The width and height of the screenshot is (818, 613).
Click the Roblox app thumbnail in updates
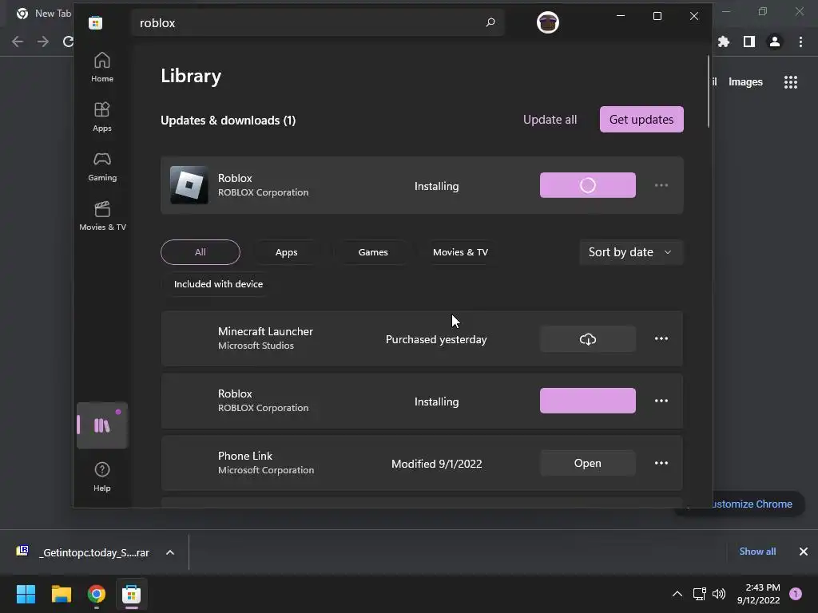point(189,185)
